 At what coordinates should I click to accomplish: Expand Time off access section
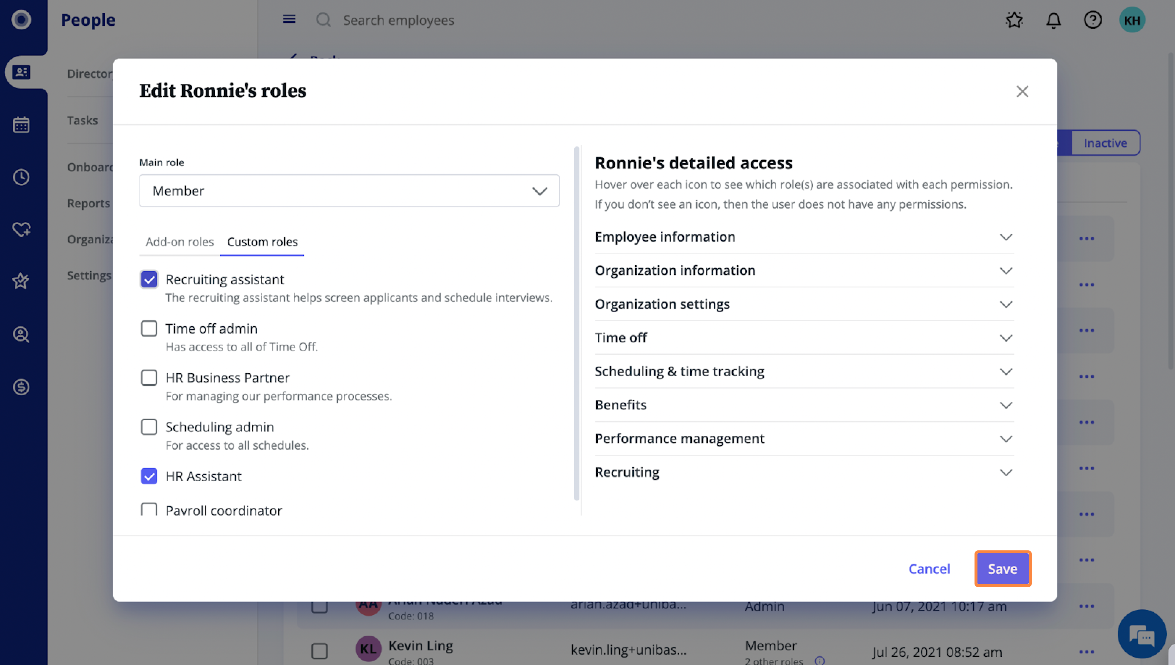click(x=804, y=338)
